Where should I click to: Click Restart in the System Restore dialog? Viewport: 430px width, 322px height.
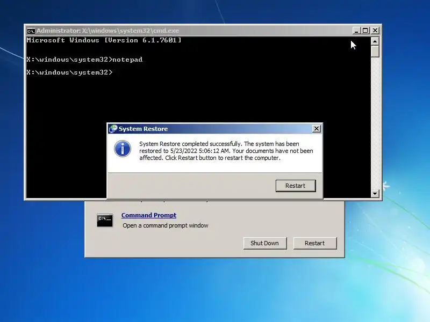296,186
